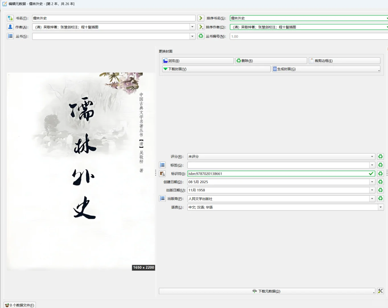388x308 pixels.
Task: Reset 出版日期 with its recycle icon
Action: pyautogui.click(x=380, y=190)
